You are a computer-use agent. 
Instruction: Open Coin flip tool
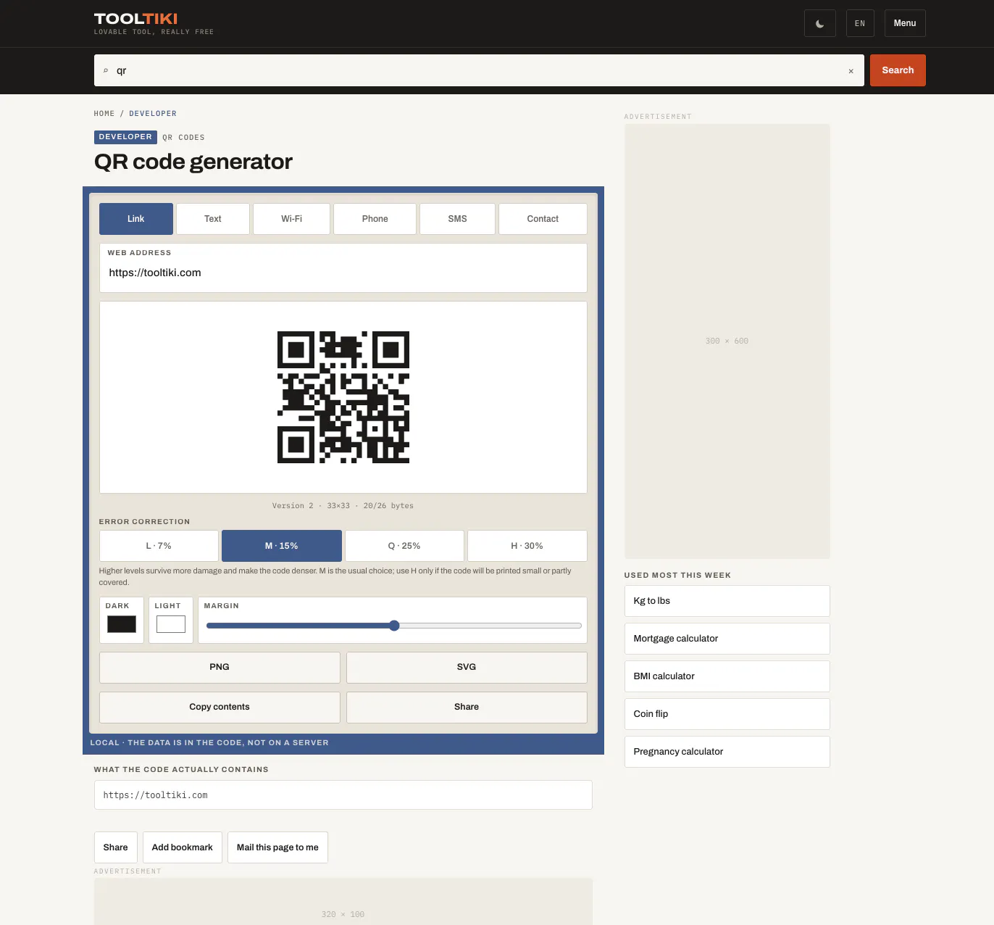coord(727,714)
